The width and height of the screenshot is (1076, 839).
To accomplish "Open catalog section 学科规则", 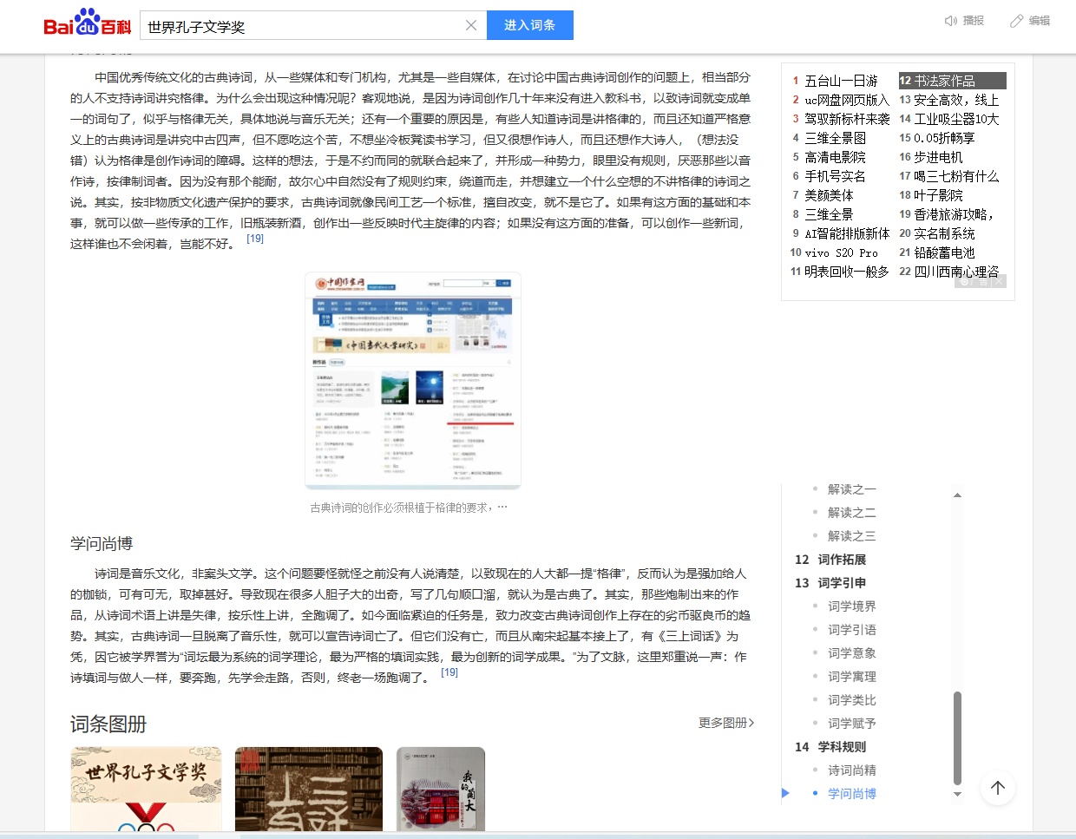I will [x=842, y=747].
